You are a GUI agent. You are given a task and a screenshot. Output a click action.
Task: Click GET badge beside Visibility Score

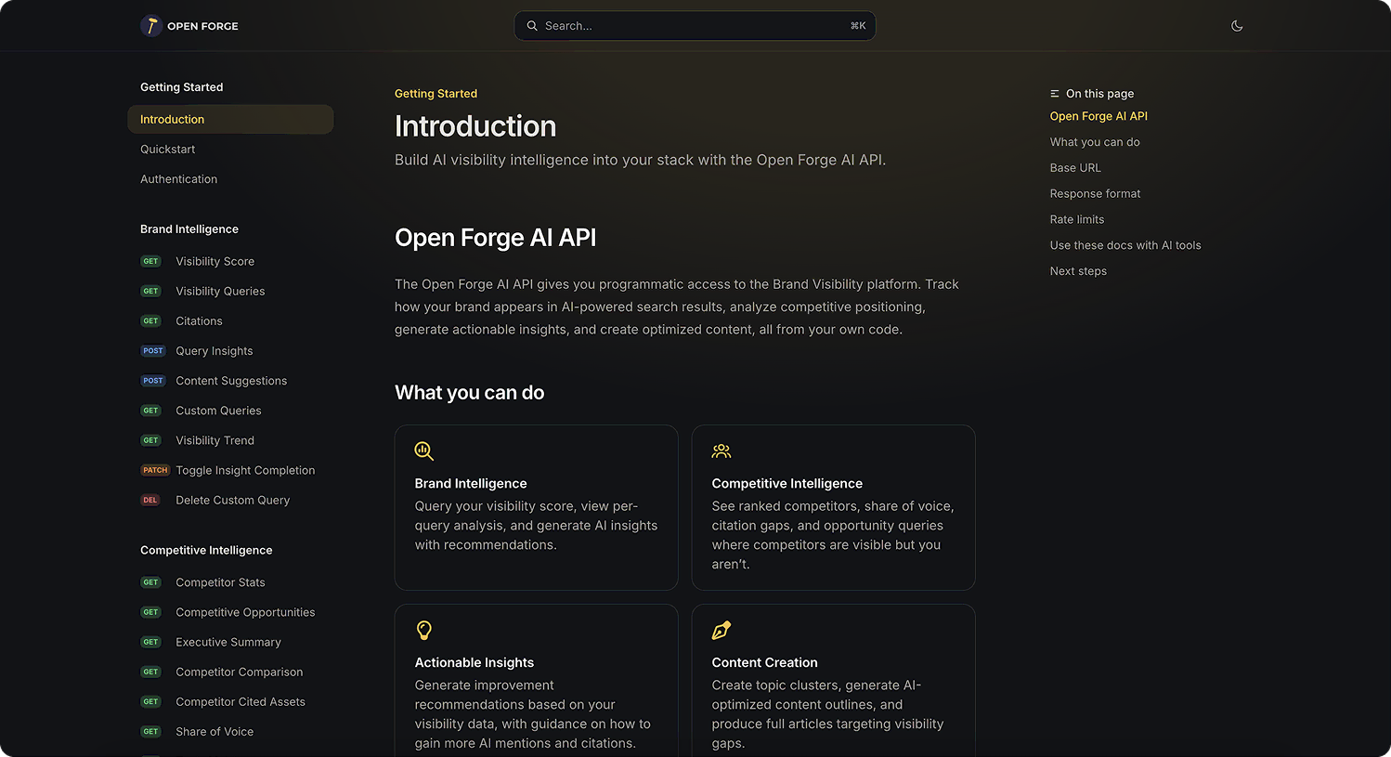tap(151, 262)
